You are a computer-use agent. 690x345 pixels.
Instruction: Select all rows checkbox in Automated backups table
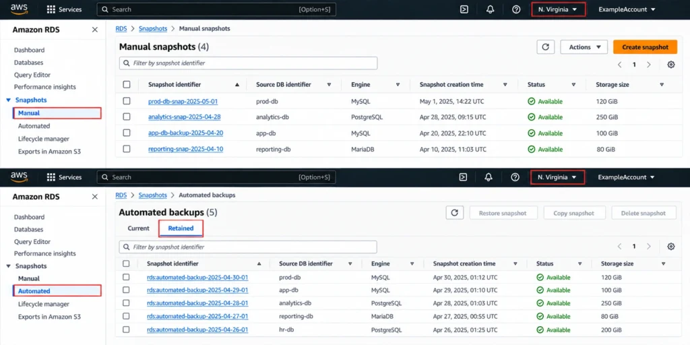click(x=126, y=263)
